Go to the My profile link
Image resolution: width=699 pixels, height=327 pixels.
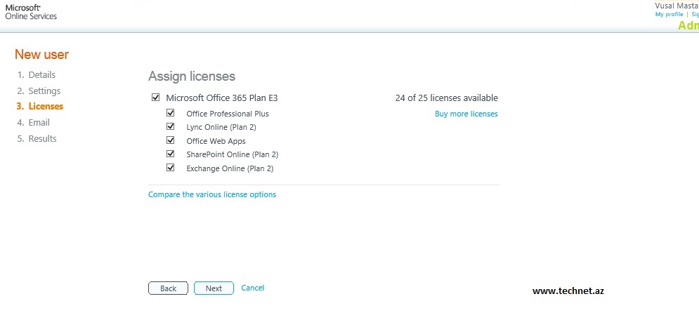click(x=669, y=14)
